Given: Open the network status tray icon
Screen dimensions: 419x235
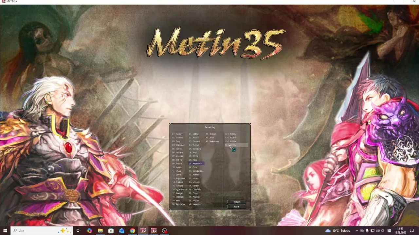Looking at the screenshot, I should tap(372, 231).
